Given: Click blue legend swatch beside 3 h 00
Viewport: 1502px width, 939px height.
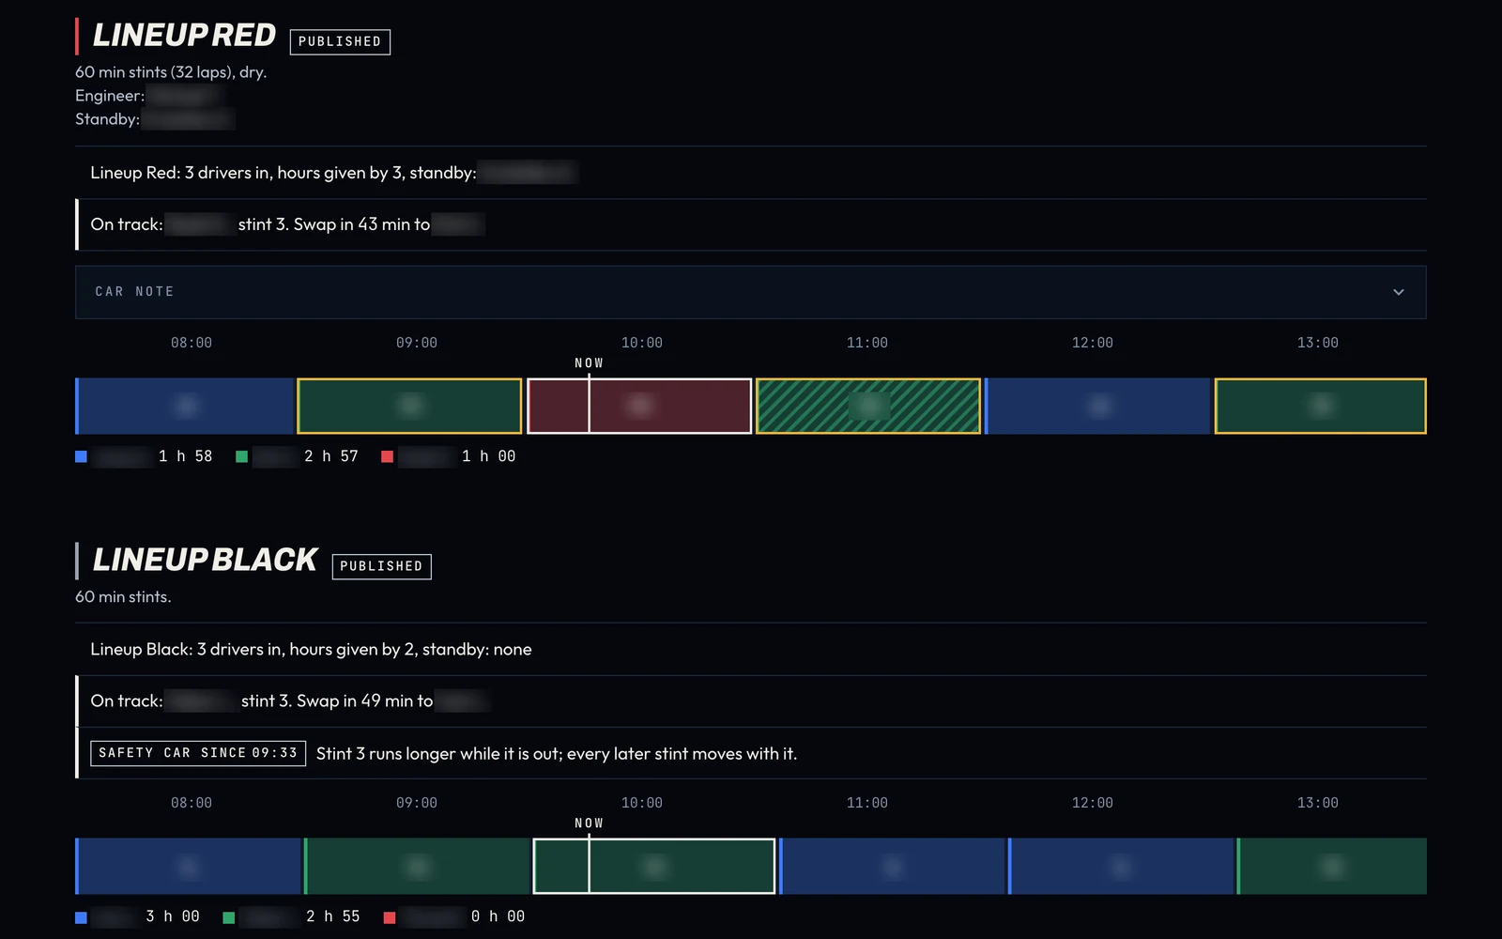Looking at the screenshot, I should click(81, 917).
